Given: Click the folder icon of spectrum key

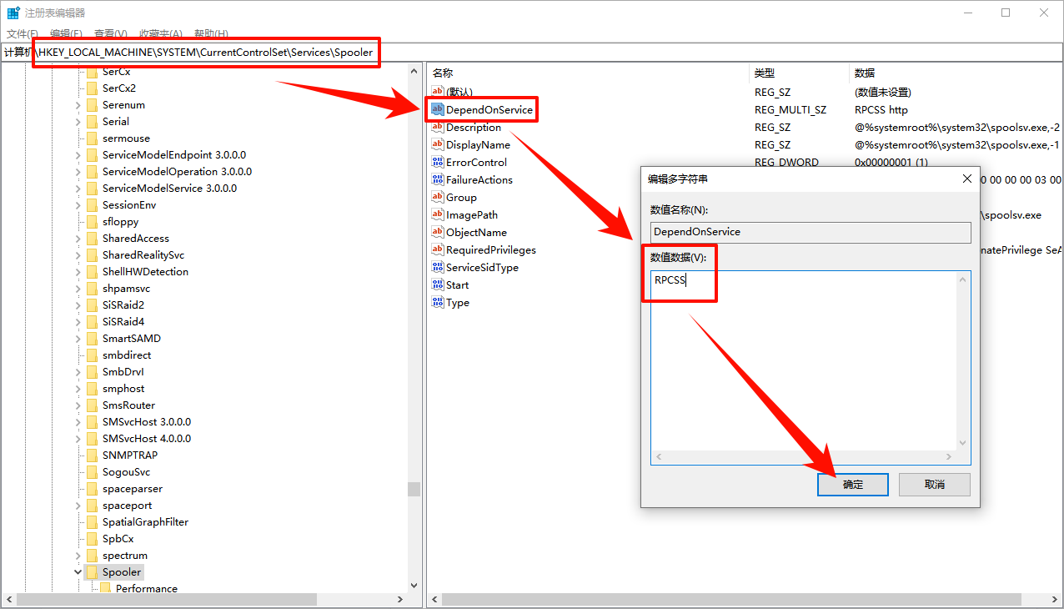Looking at the screenshot, I should pyautogui.click(x=92, y=556).
